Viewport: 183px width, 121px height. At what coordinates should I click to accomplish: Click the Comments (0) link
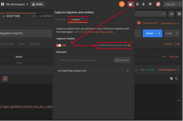(150, 23)
